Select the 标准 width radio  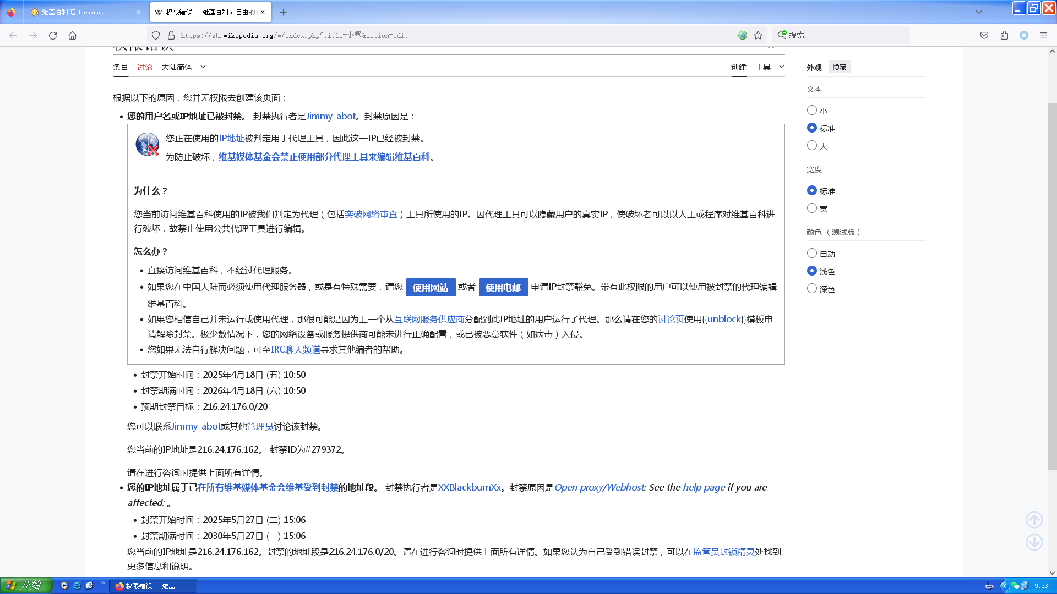811,190
